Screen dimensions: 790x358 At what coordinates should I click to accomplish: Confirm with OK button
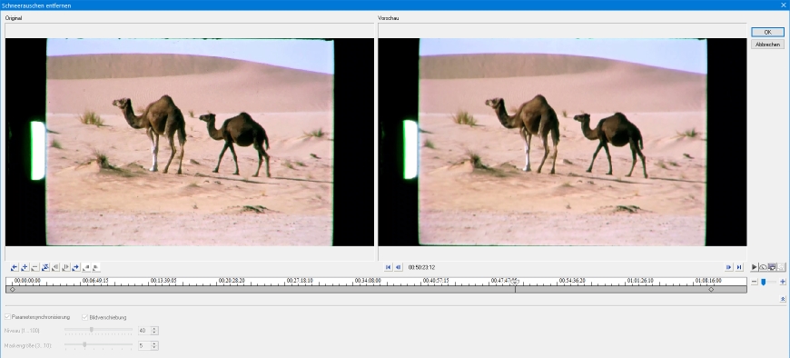point(767,32)
